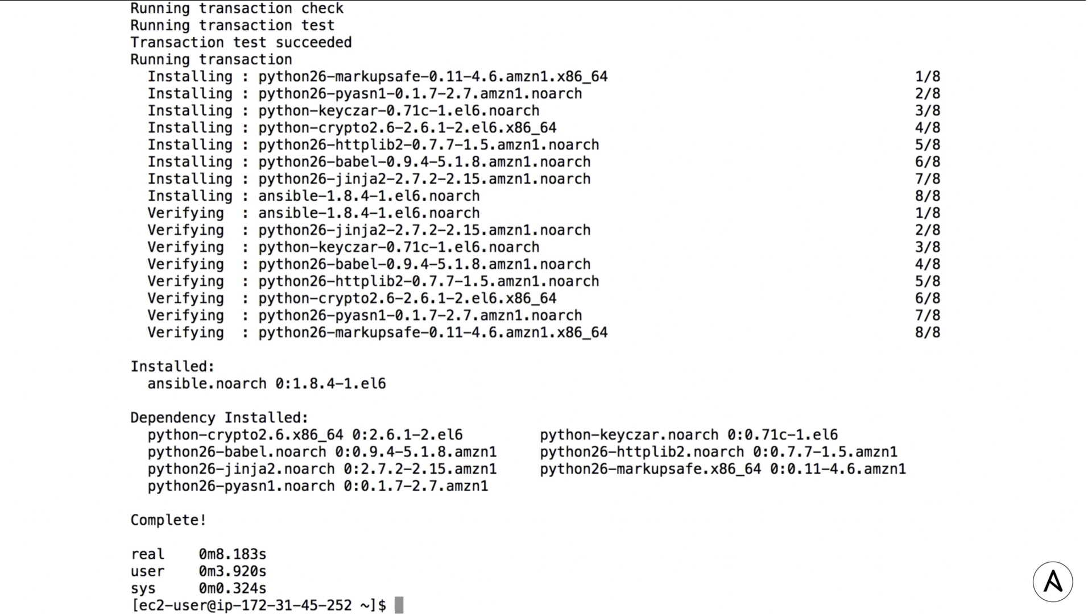This screenshot has width=1092, height=614.
Task: Click the ec2-user shell prompt text
Action: click(x=259, y=605)
